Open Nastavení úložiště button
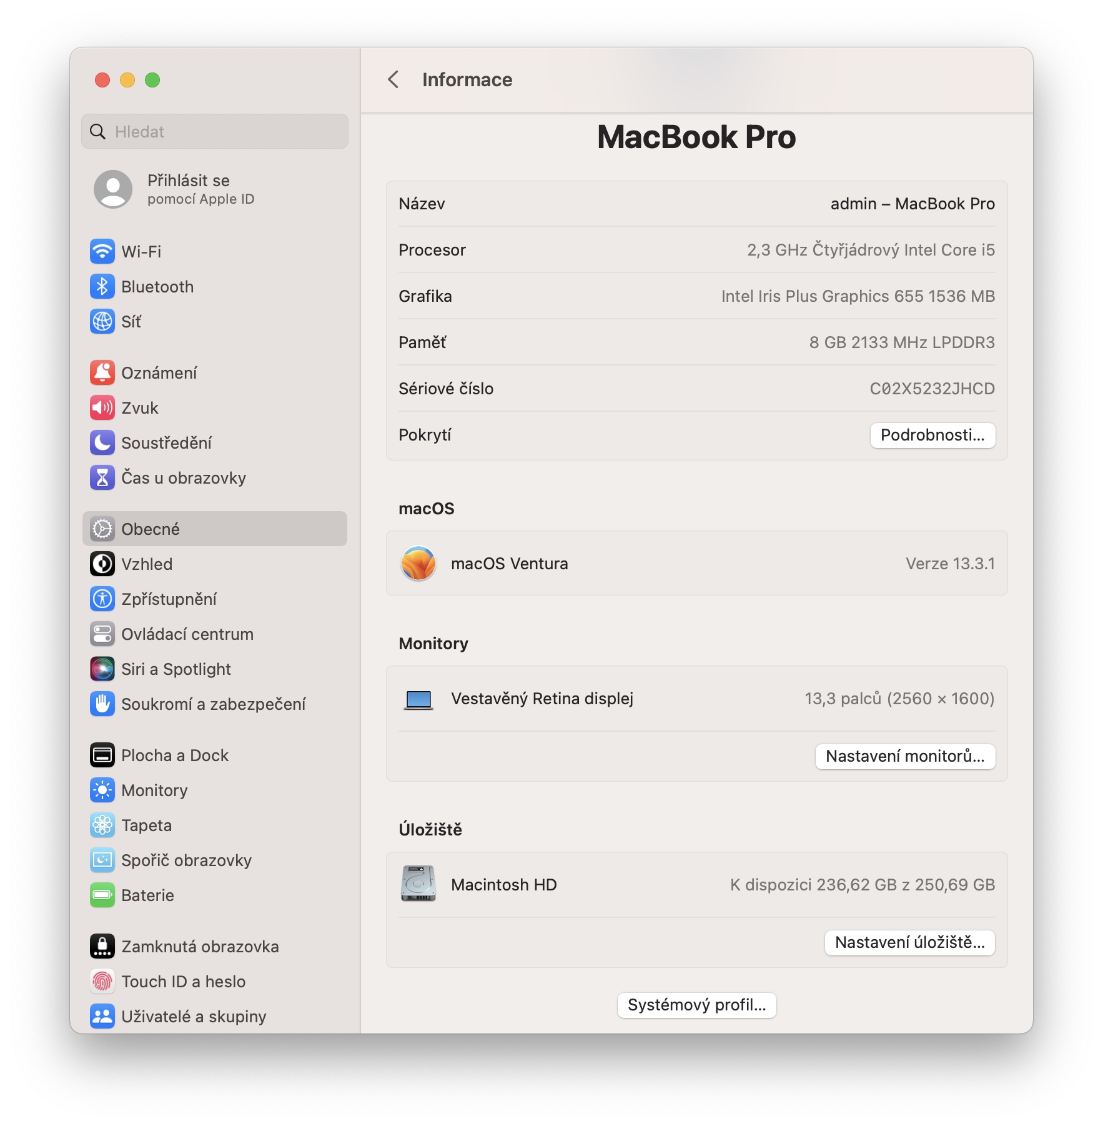 [910, 943]
